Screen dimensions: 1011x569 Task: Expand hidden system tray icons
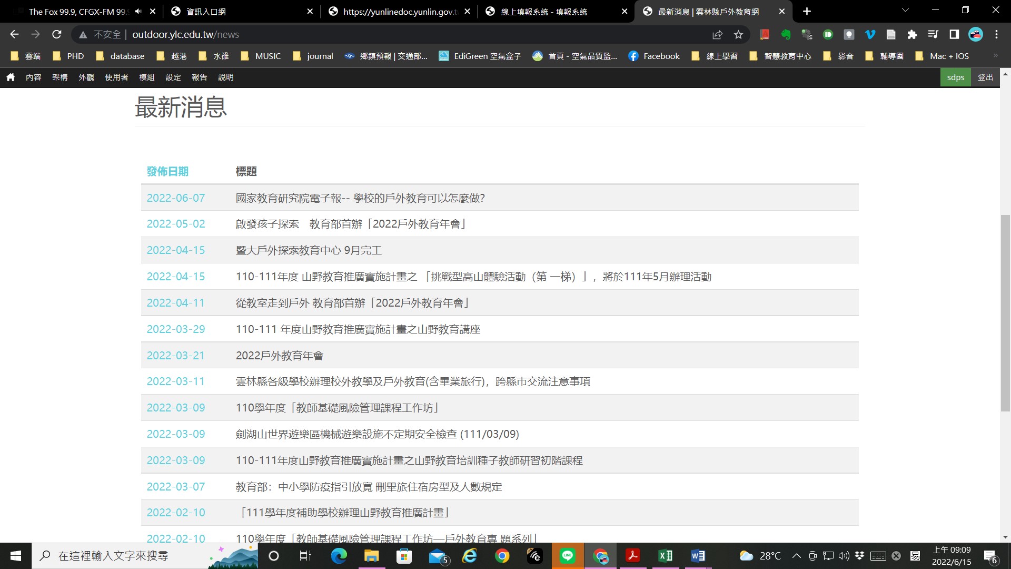(x=797, y=556)
